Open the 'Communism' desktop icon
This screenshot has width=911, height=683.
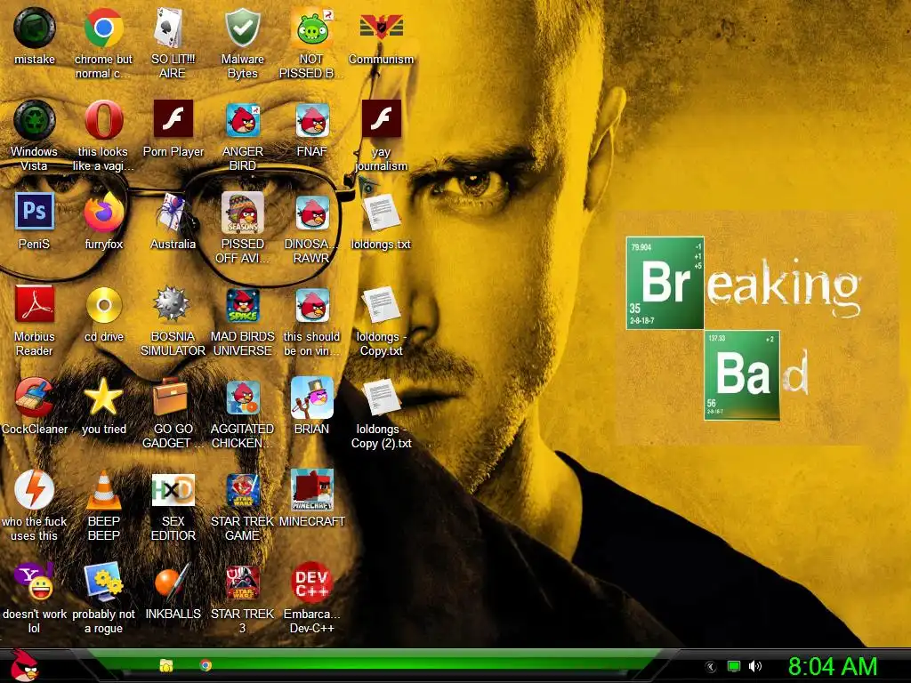click(x=381, y=28)
